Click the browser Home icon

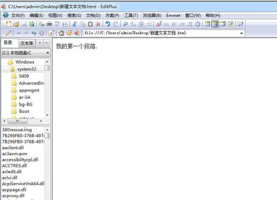(x=61, y=33)
